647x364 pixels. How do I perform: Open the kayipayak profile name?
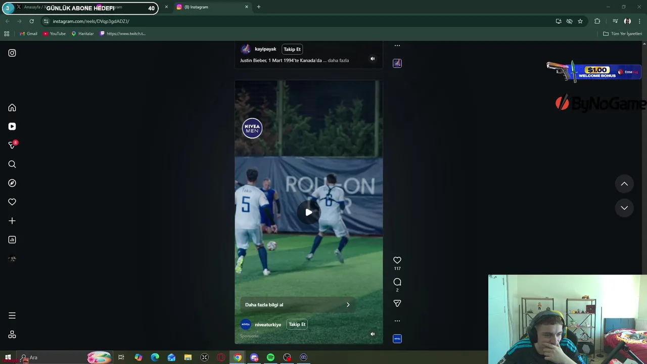(x=265, y=49)
